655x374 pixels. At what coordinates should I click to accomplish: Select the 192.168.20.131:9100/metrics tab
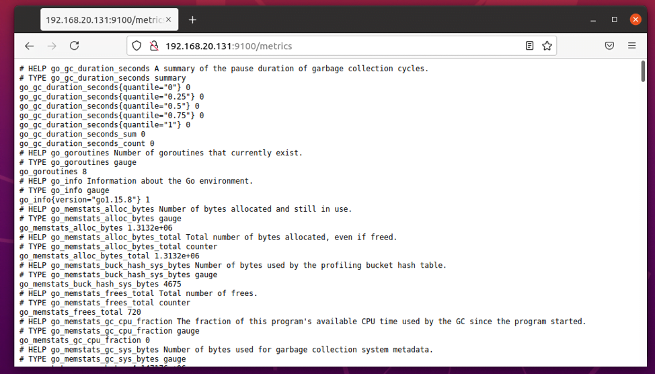click(x=110, y=20)
